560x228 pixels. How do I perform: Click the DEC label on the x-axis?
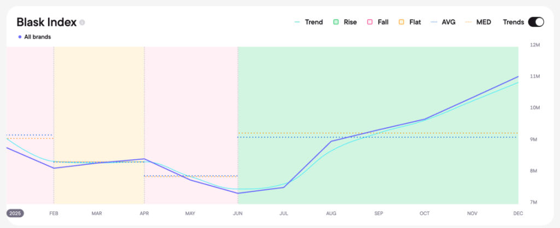coord(518,213)
